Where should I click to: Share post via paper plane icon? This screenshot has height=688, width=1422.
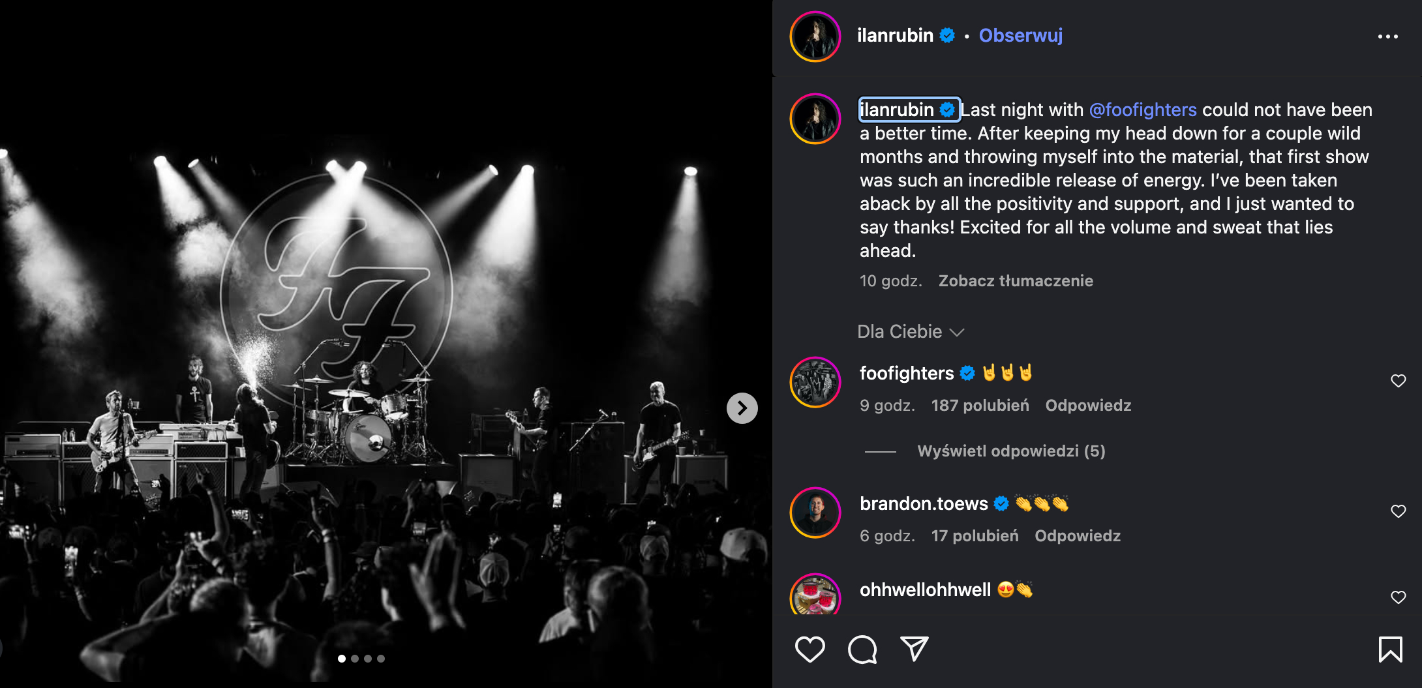point(914,649)
